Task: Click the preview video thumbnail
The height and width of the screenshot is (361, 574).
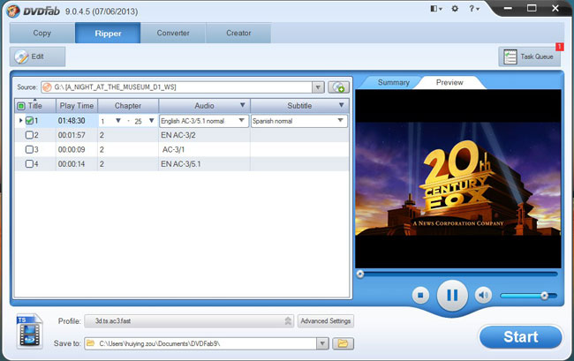Action: click(458, 179)
